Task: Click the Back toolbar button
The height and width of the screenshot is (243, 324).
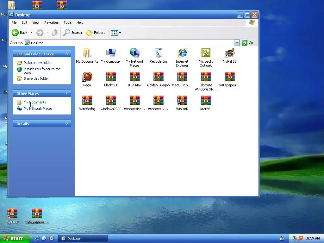Action: [x=19, y=33]
